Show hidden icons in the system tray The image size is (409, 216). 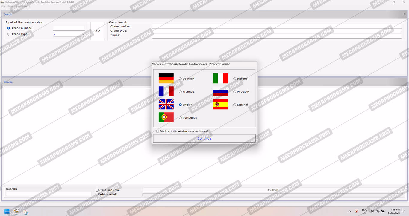(349, 211)
